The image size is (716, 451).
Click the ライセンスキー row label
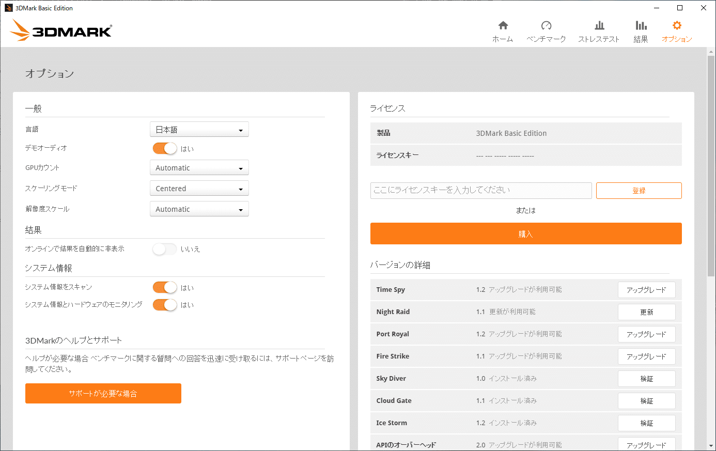click(397, 155)
